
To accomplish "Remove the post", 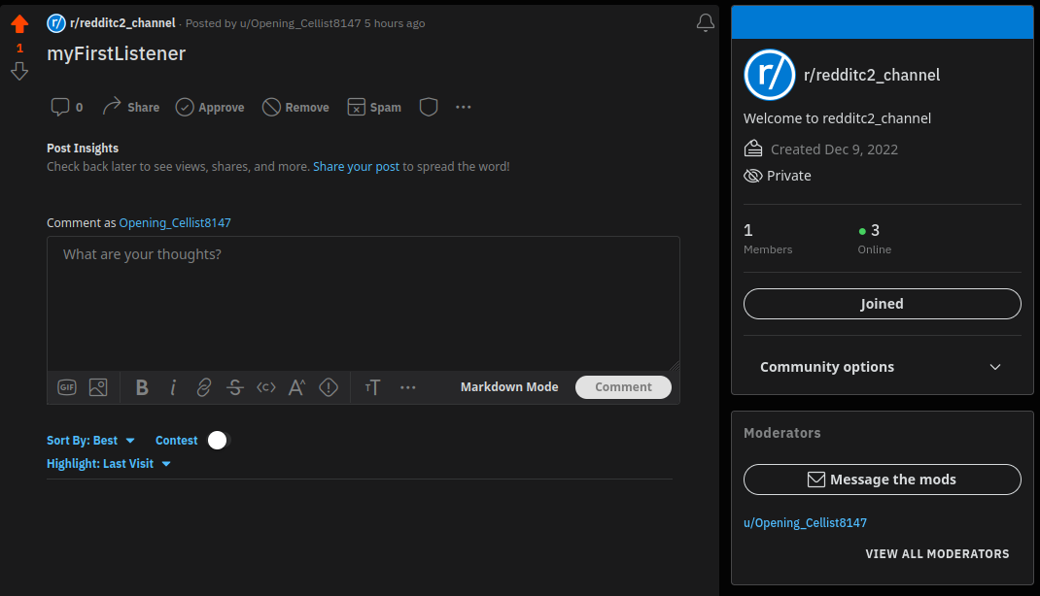I will pyautogui.click(x=295, y=107).
